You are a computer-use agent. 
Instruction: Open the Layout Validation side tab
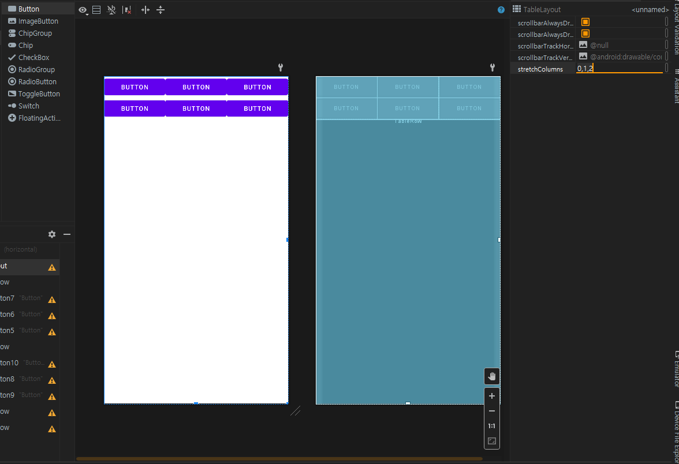click(676, 28)
